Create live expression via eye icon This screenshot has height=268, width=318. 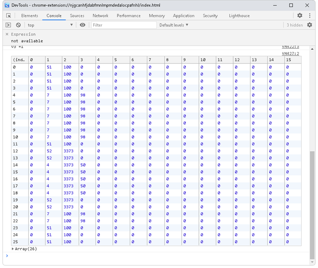(x=82, y=25)
